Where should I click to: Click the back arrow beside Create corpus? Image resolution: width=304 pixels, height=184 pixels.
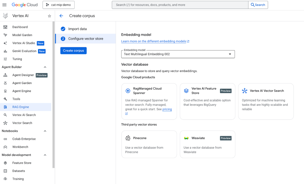coord(61,16)
